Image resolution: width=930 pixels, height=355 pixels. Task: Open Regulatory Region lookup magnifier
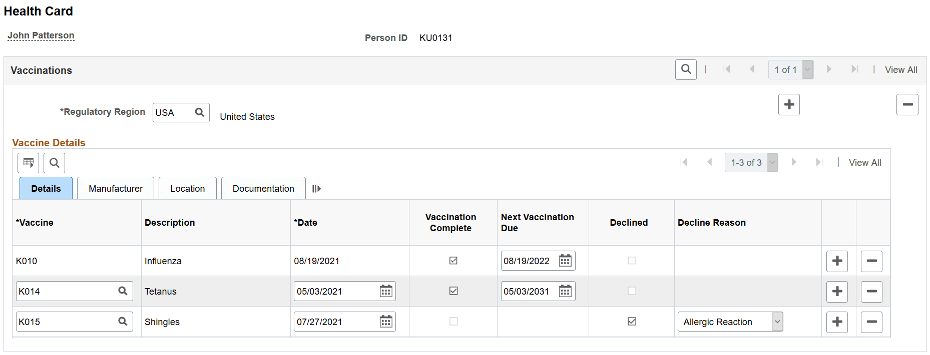pyautogui.click(x=199, y=112)
